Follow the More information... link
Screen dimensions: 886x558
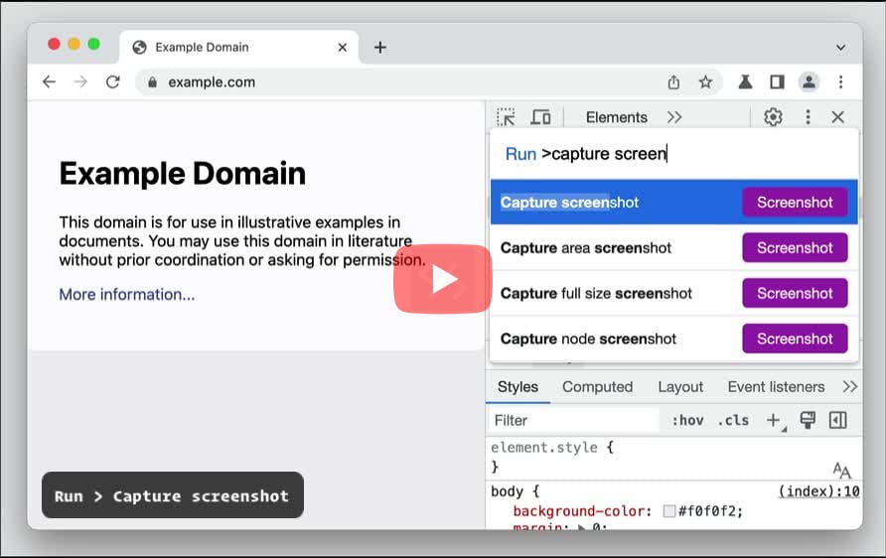coord(127,294)
